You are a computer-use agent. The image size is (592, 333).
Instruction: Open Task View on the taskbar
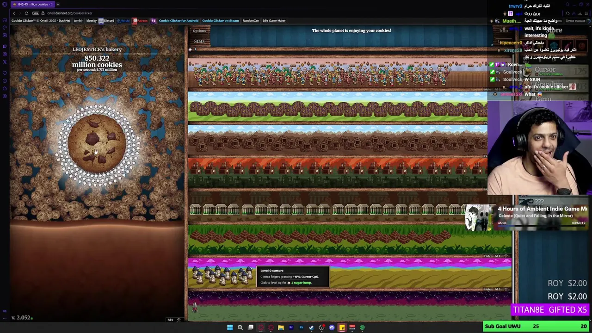point(250,327)
